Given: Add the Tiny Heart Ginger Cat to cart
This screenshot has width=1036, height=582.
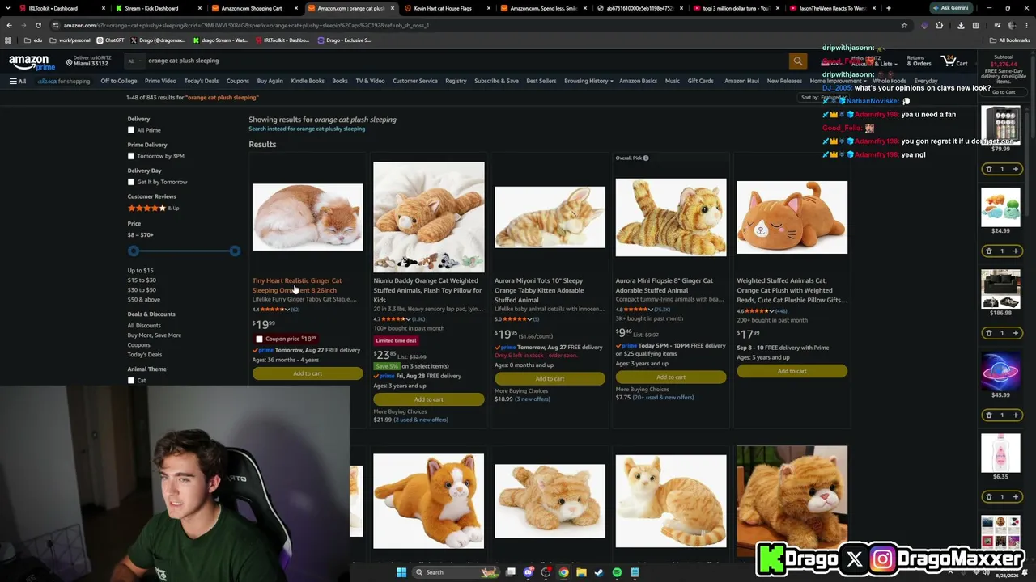Looking at the screenshot, I should pos(308,373).
